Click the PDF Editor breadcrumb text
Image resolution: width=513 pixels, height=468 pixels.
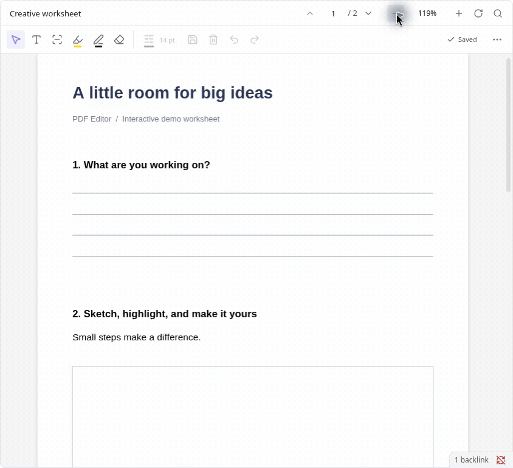pos(92,119)
